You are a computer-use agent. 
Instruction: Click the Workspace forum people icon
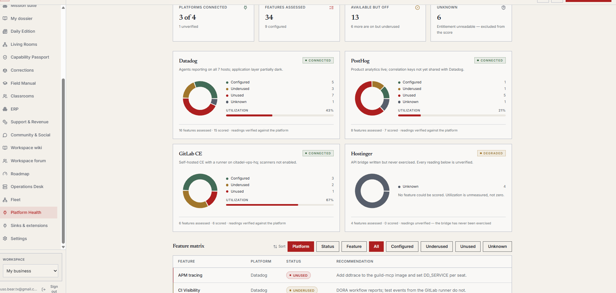click(x=5, y=161)
